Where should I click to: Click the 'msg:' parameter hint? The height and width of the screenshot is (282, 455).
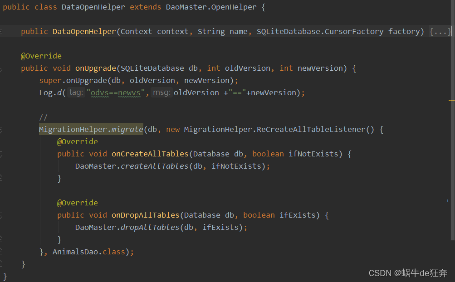click(161, 92)
